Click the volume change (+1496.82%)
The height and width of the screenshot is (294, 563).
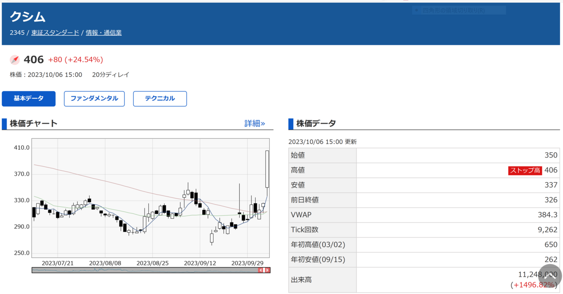pyautogui.click(x=534, y=285)
